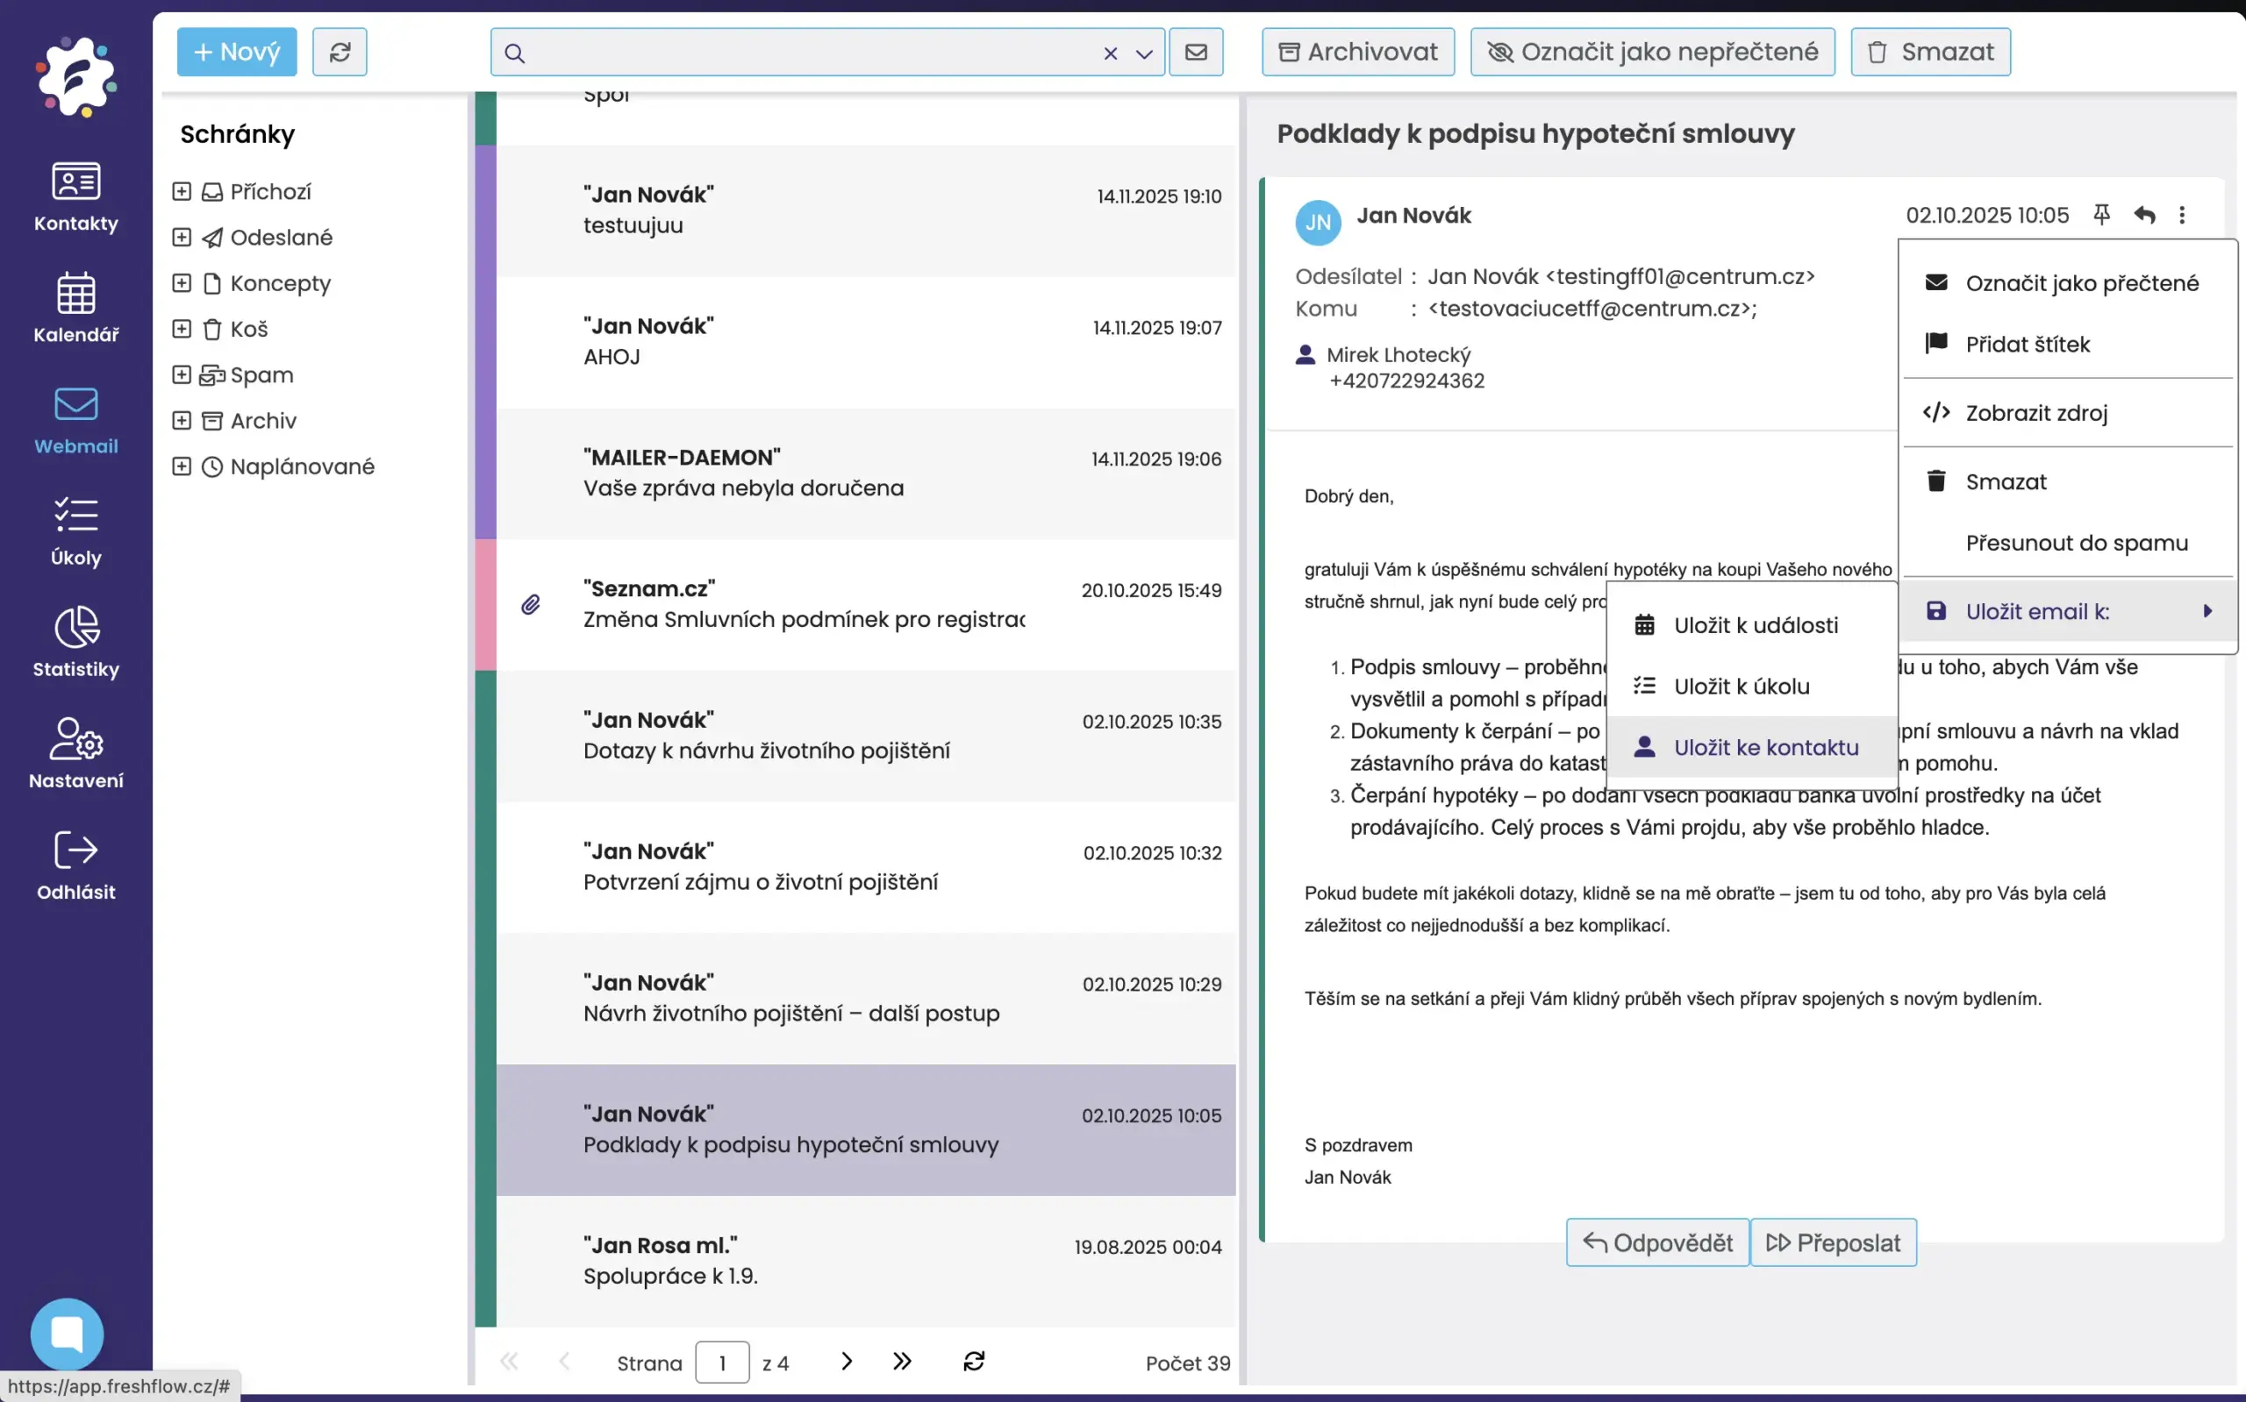The image size is (2246, 1402).
Task: Click the envelope filter icon beside search
Action: (x=1196, y=52)
